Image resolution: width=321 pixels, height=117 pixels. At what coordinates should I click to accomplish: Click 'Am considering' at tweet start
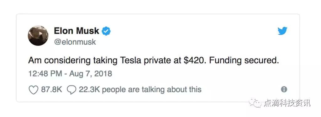(x=60, y=61)
